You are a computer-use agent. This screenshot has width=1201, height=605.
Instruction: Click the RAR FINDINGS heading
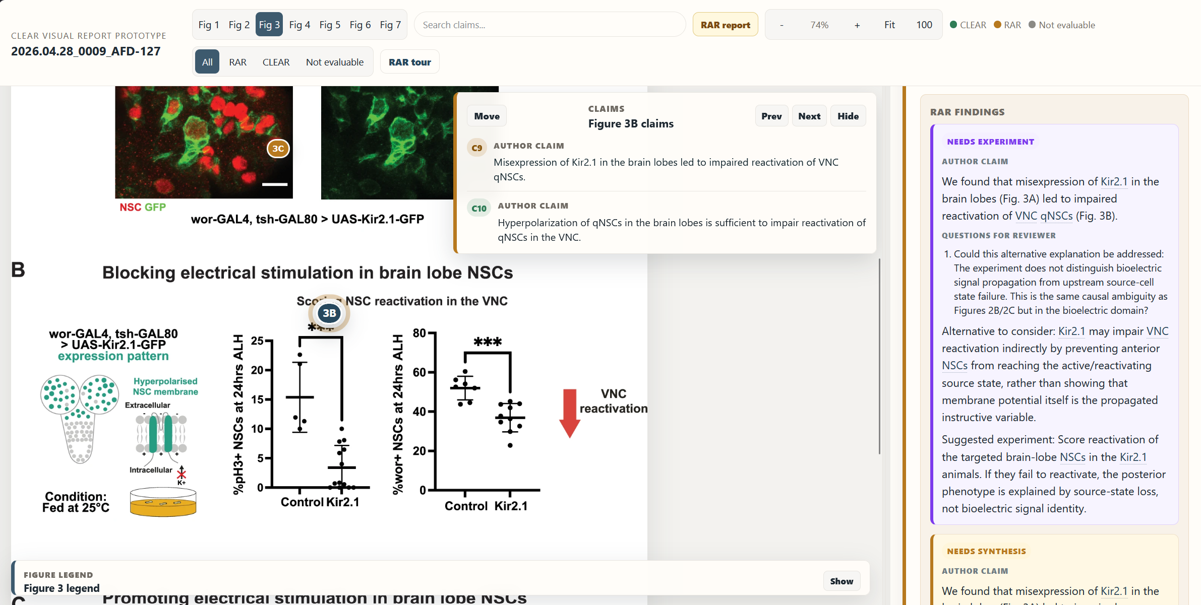tap(967, 112)
